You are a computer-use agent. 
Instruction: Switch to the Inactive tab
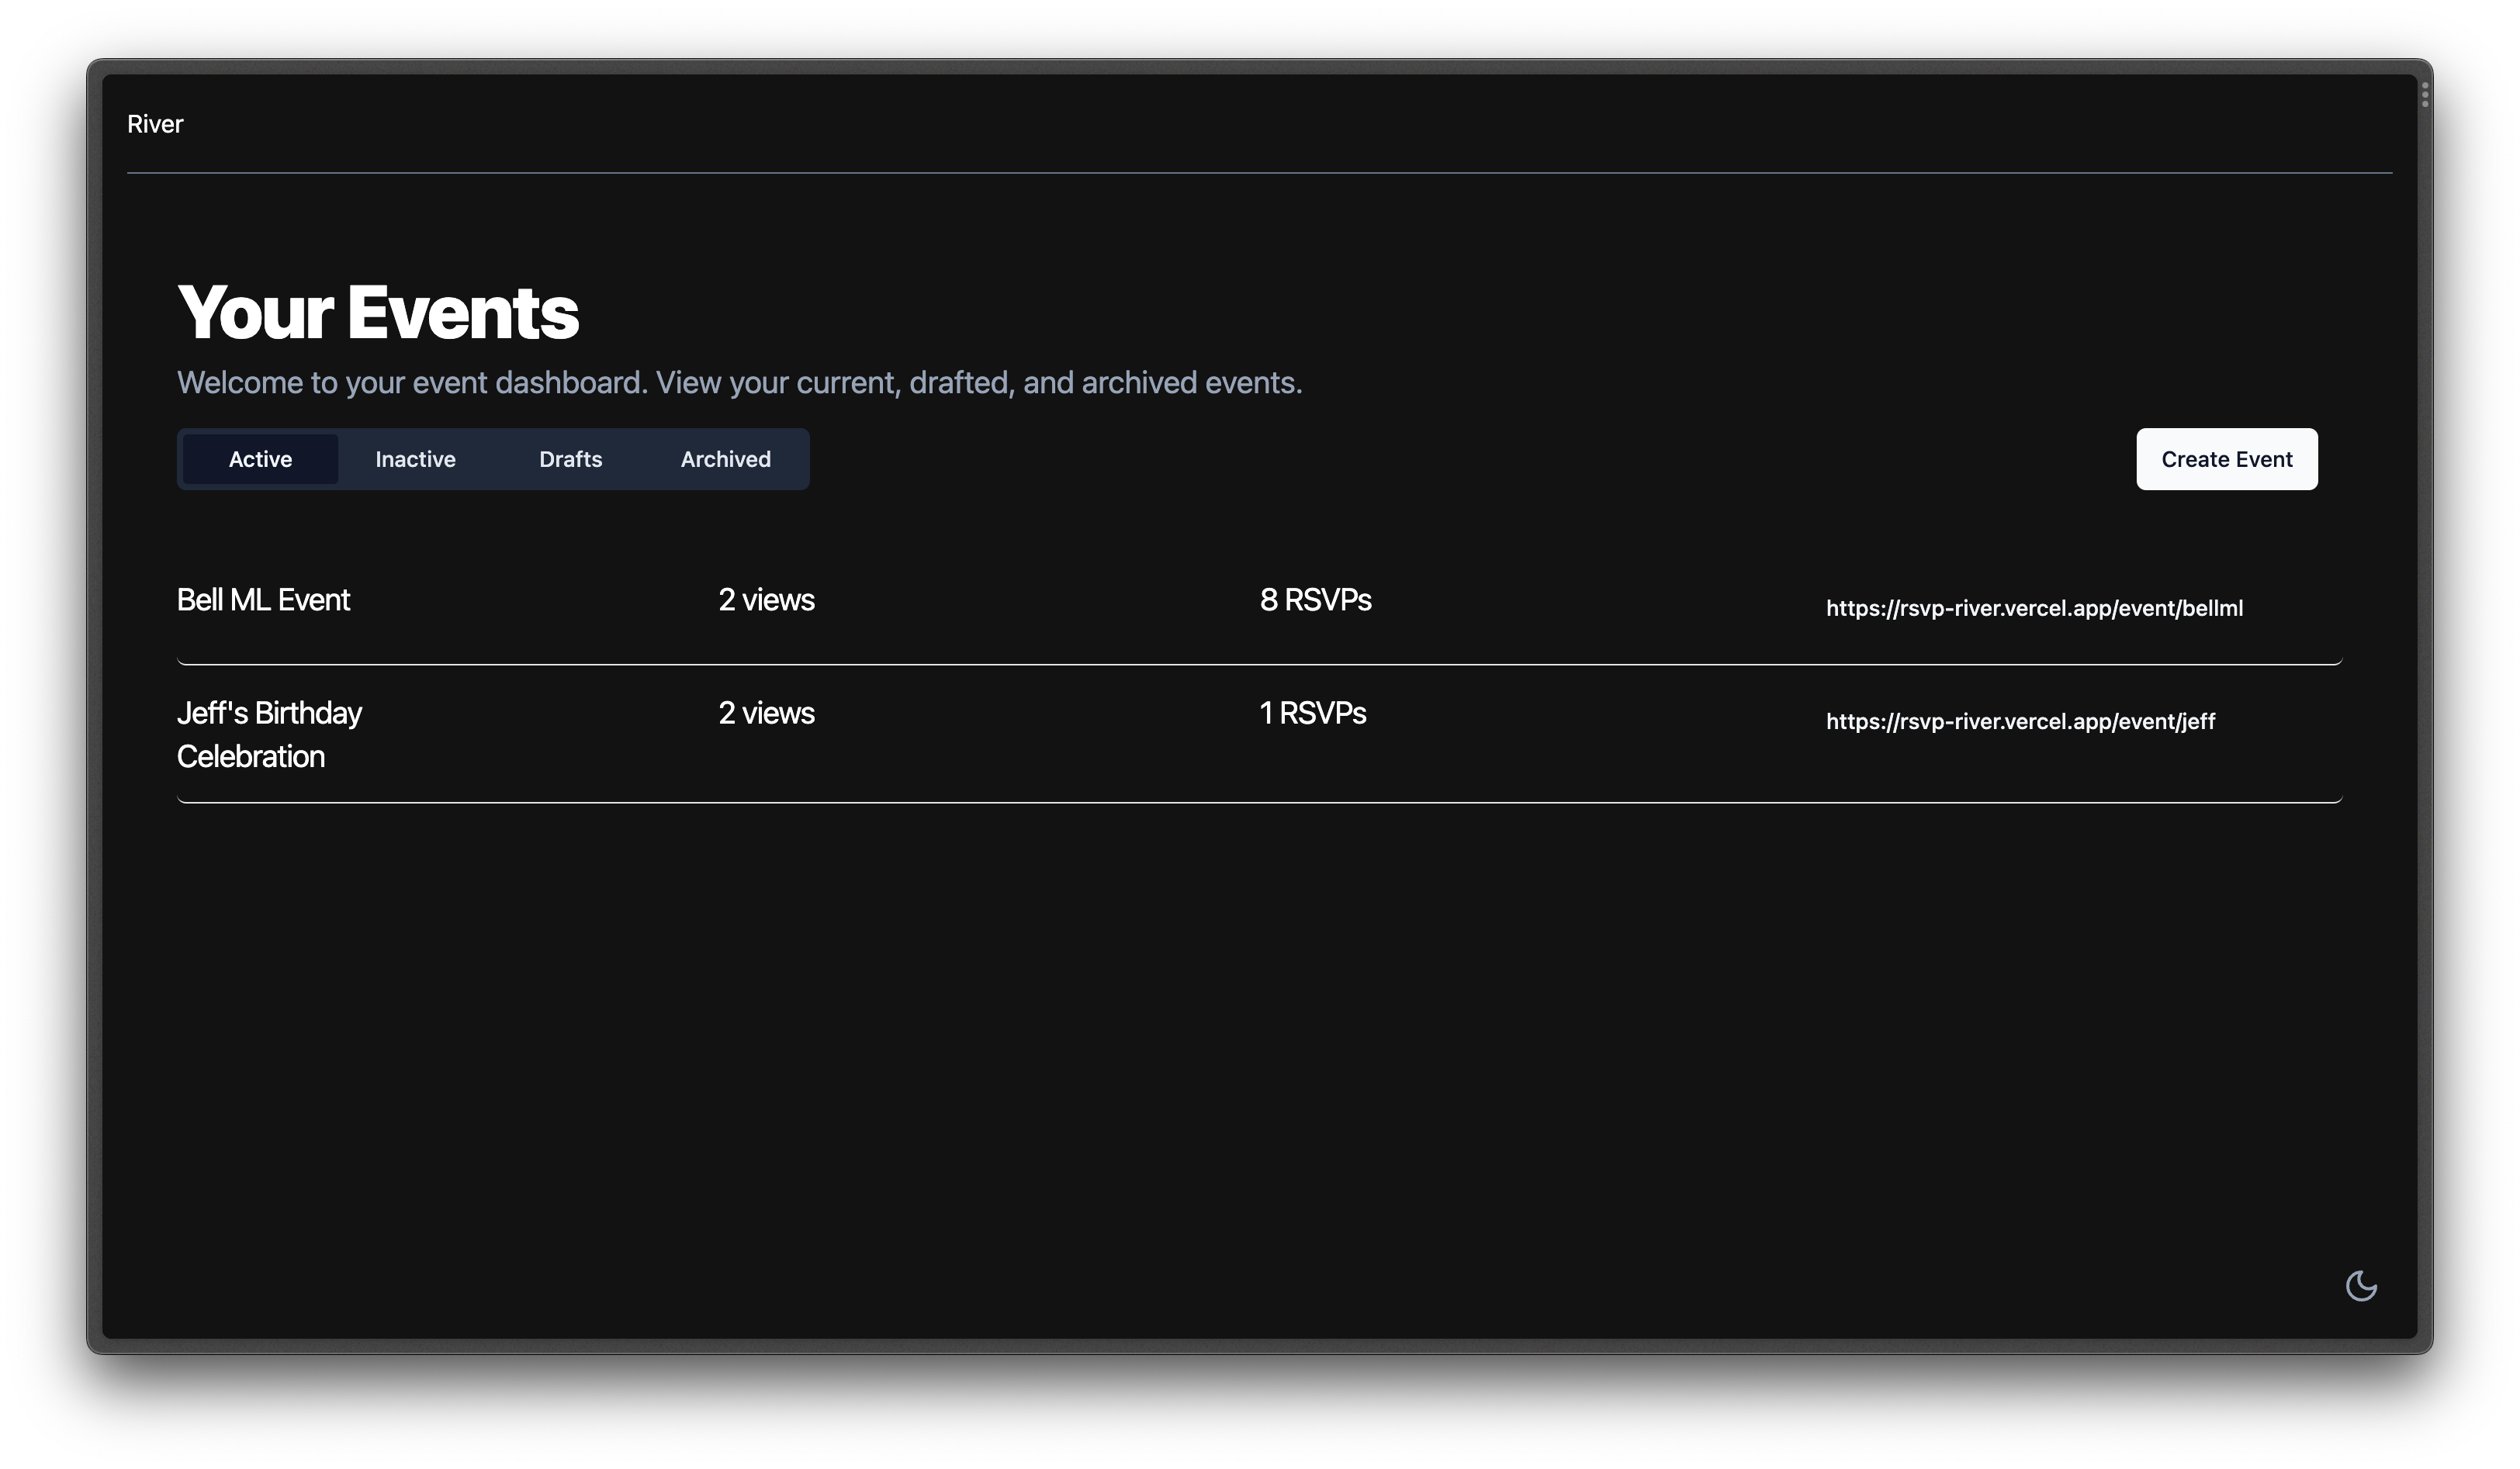[415, 459]
